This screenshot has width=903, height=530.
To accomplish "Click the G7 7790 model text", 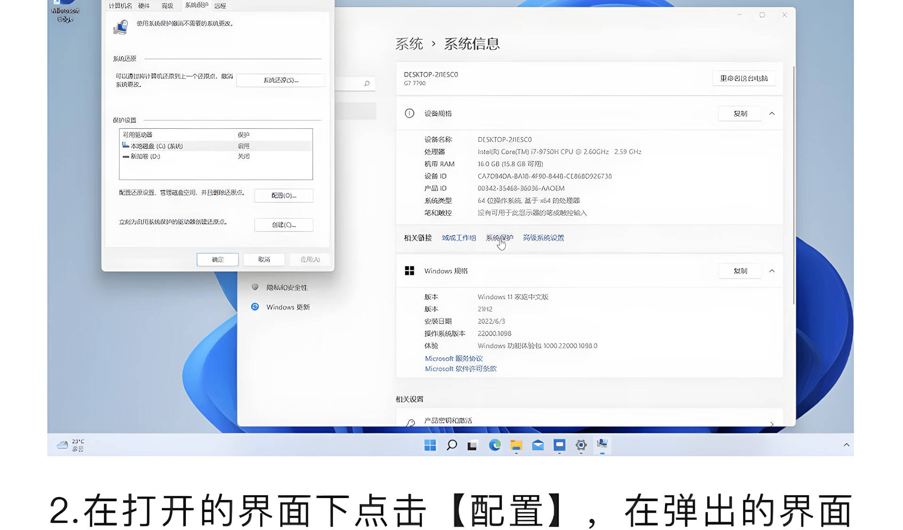I will (414, 83).
